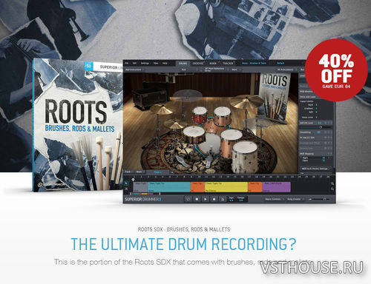Viewport: 371px width, 284px height.
Task: Open the Settings menu
Action: (x=145, y=64)
